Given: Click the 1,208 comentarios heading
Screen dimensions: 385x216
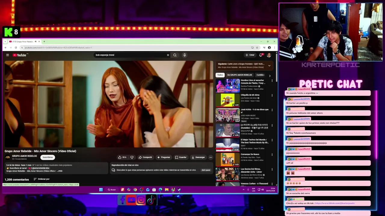Looking at the screenshot, I should (17, 179).
